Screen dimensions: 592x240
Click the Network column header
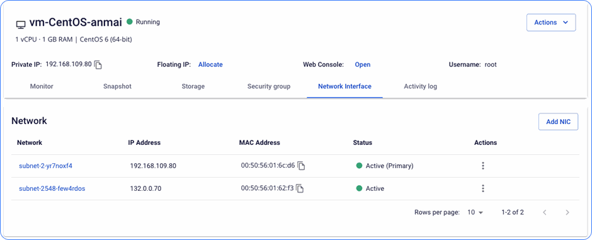click(x=30, y=142)
